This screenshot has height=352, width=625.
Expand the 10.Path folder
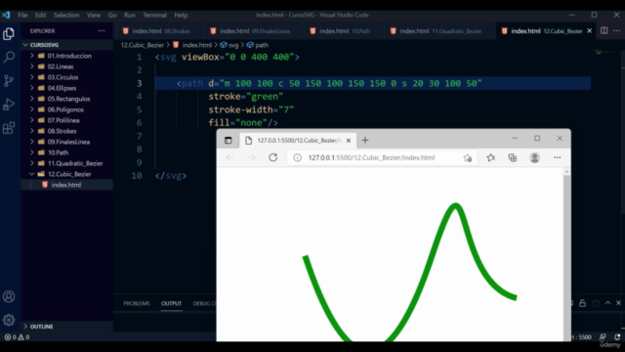coord(32,153)
